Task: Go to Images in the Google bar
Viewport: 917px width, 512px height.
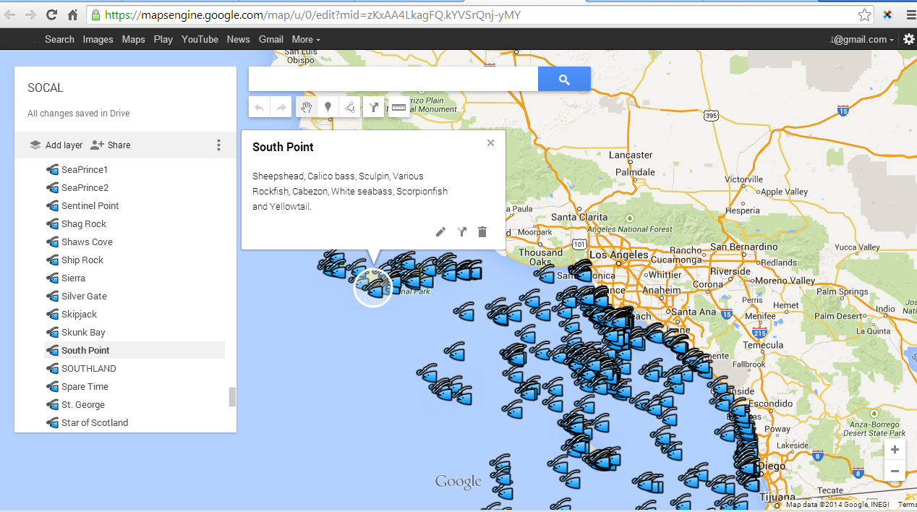Action: [98, 40]
